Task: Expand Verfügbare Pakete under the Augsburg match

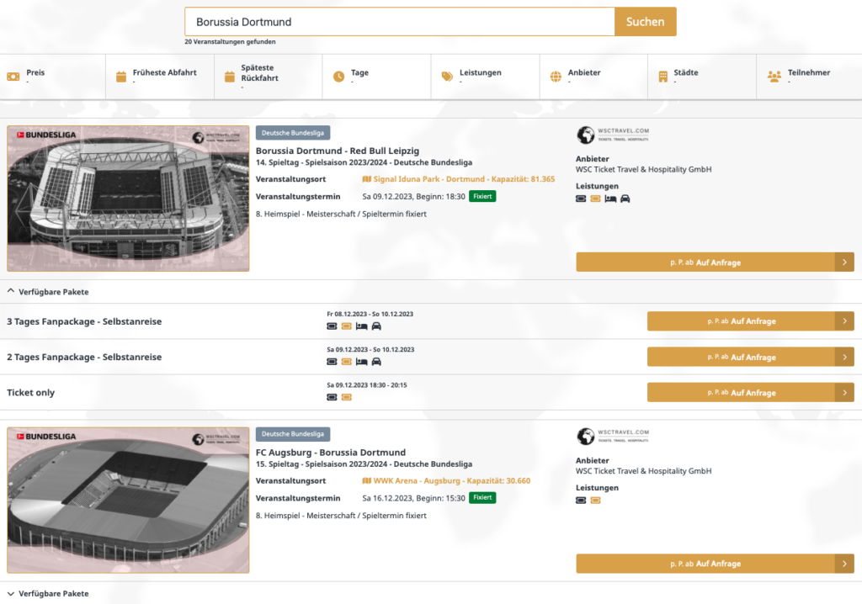Action: click(48, 594)
